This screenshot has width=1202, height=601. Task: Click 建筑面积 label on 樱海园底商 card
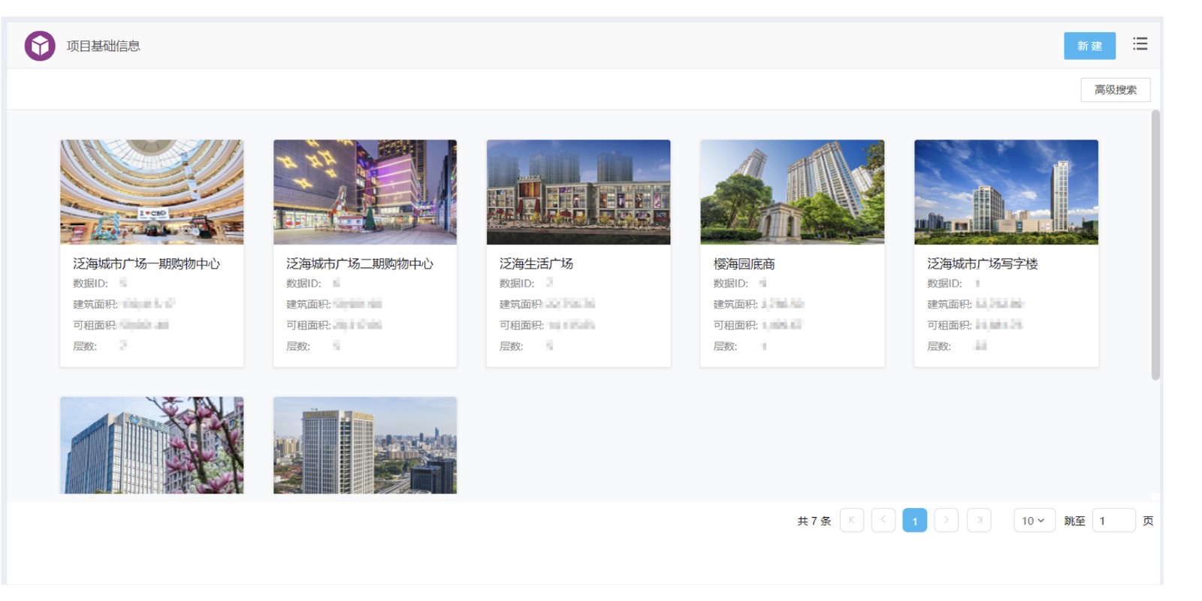pos(735,305)
